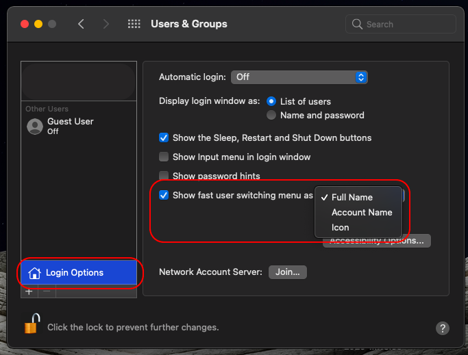Click the lock icon to prevent changes
This screenshot has height=355, width=468.
pos(32,324)
